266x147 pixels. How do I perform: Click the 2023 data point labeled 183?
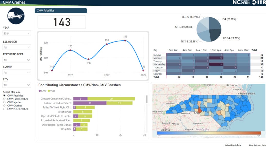(125, 40)
